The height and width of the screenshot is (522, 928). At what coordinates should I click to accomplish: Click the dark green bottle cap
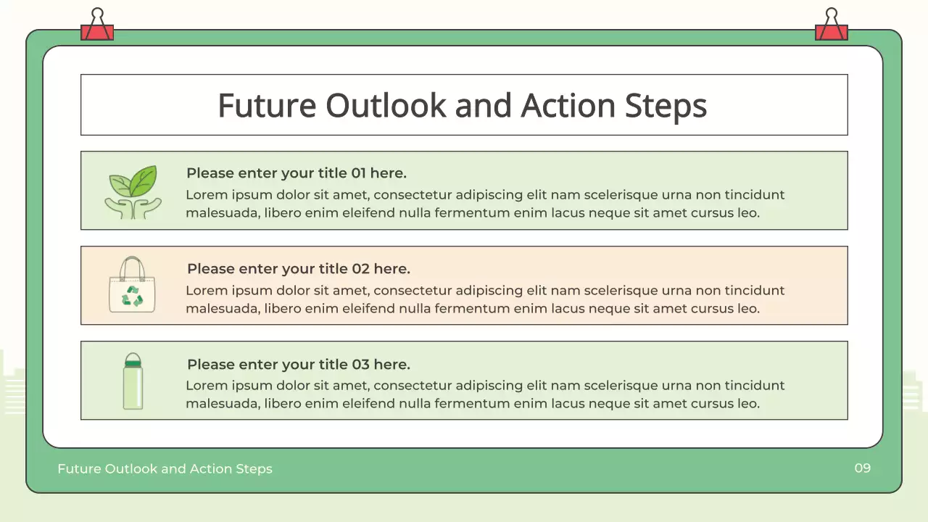133,360
